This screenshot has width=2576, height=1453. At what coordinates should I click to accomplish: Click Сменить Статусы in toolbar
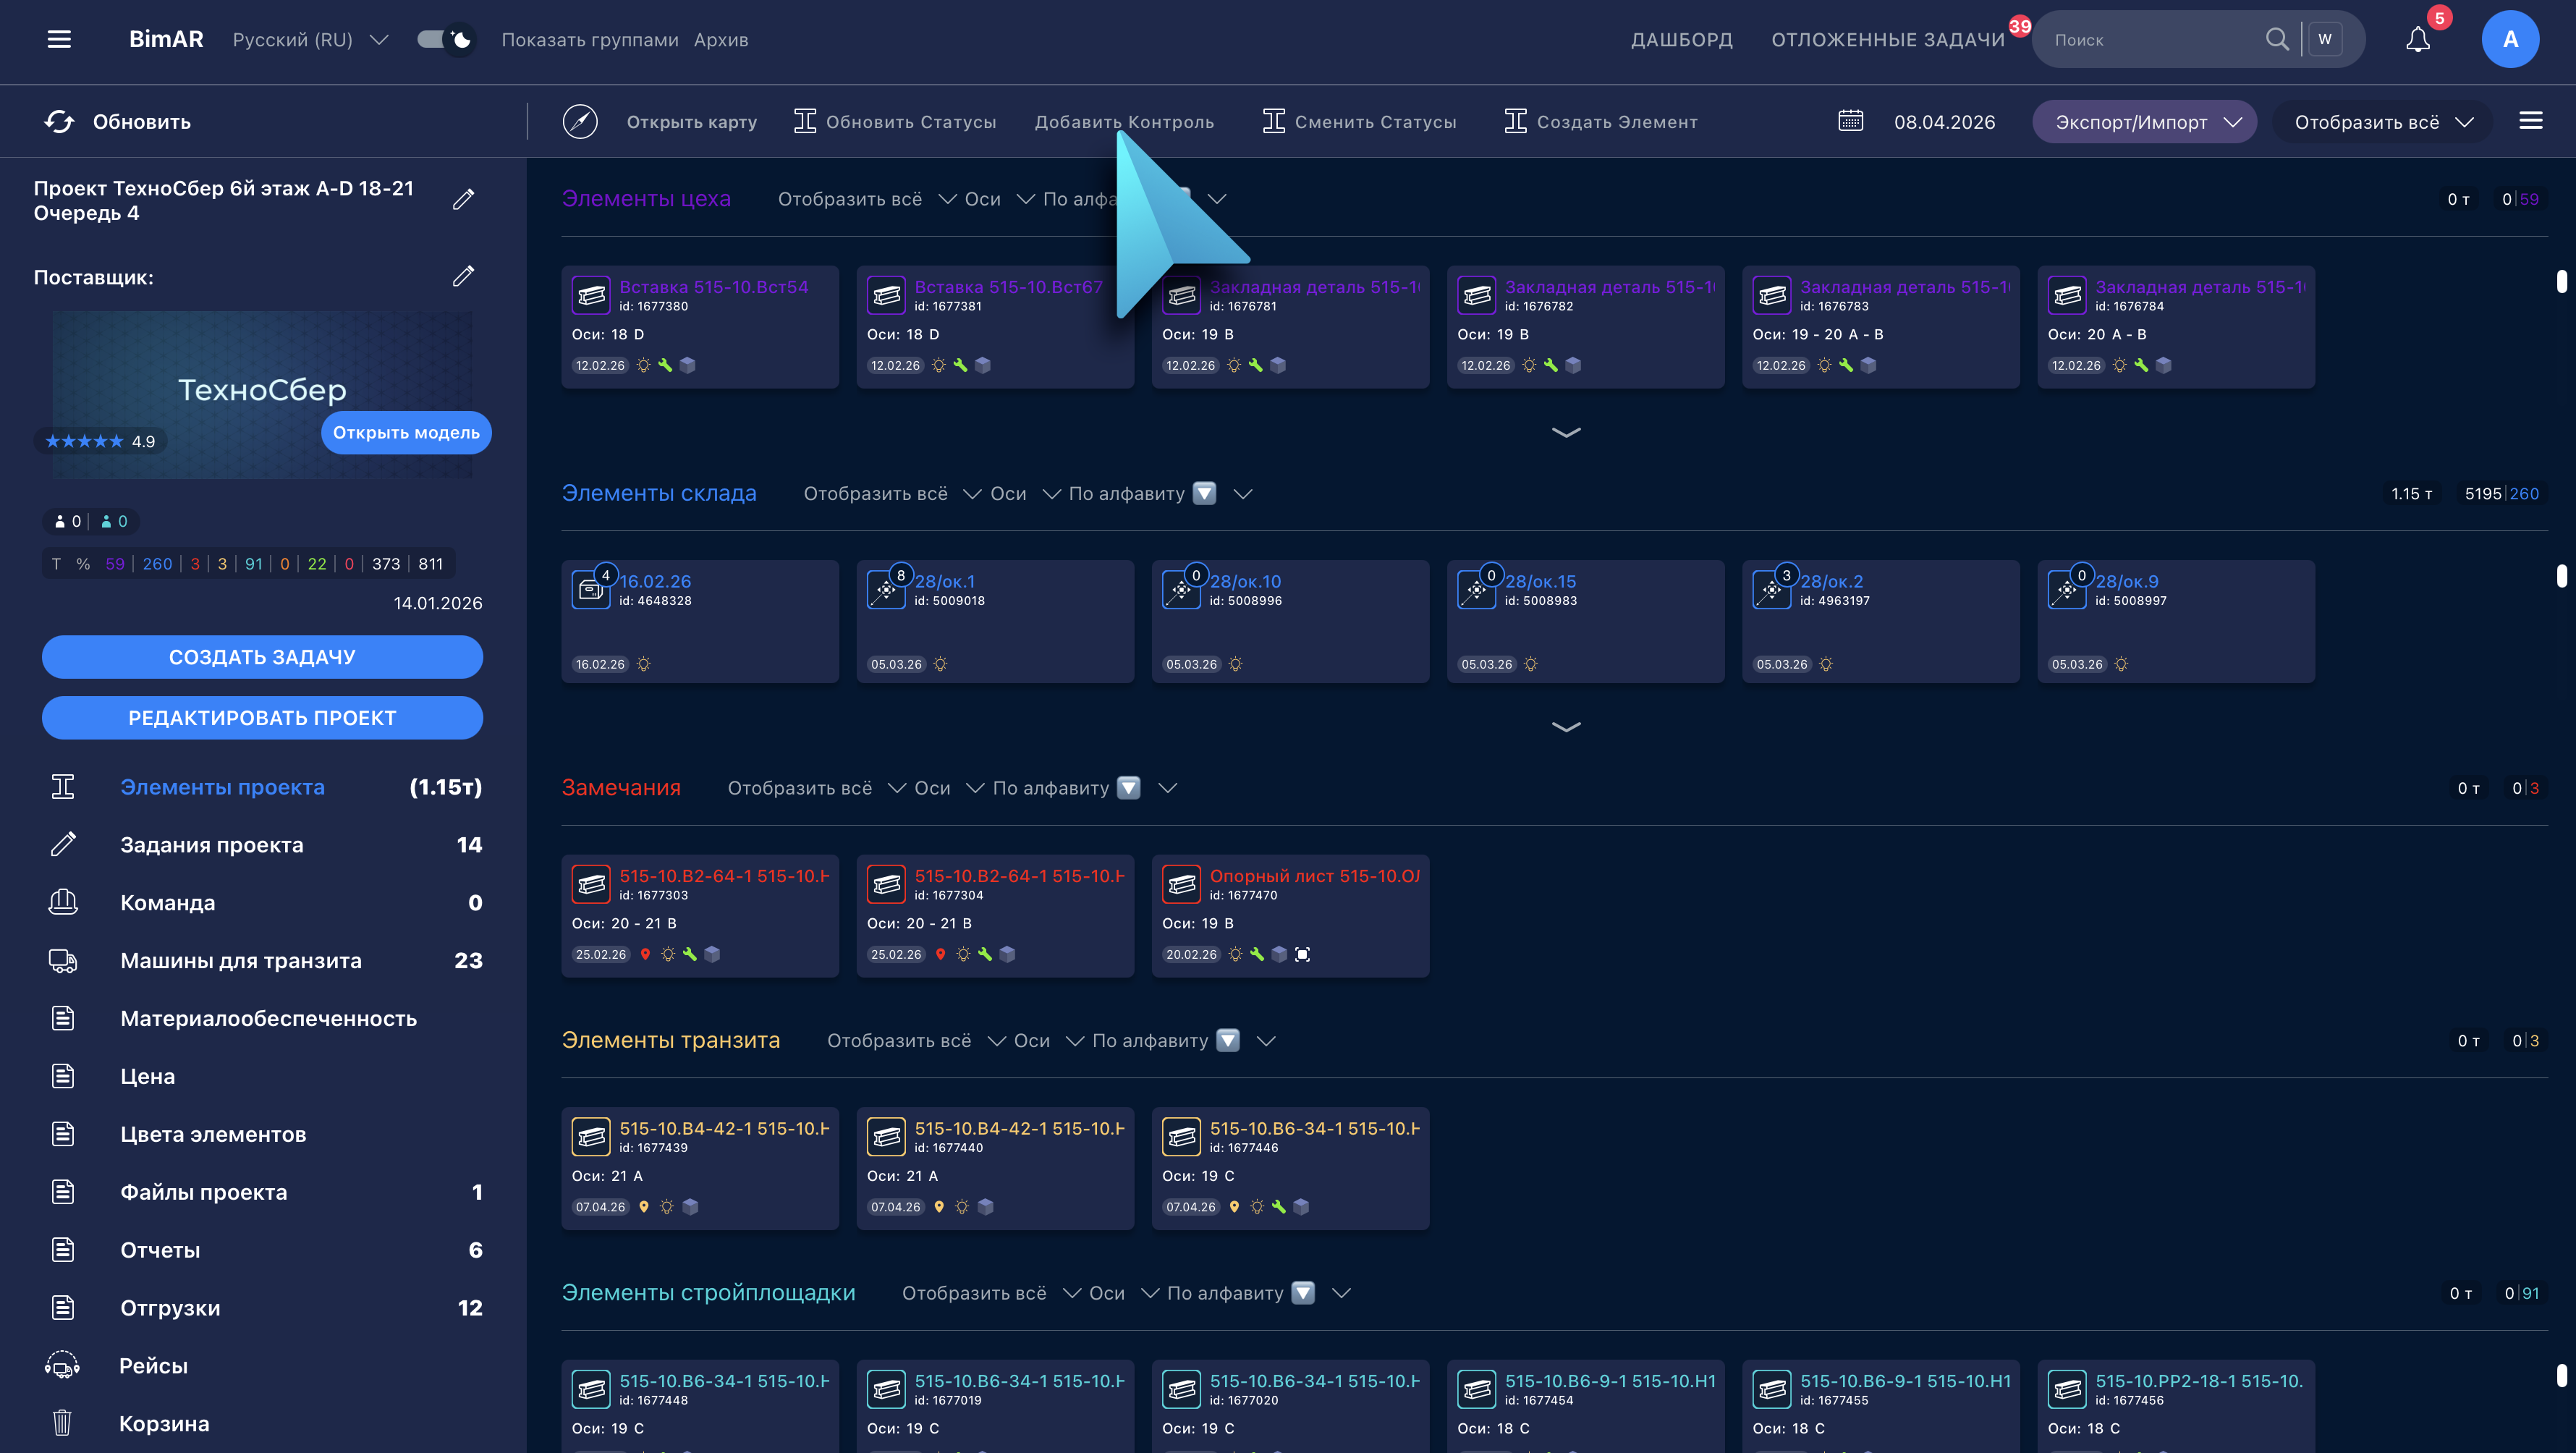[x=1360, y=121]
